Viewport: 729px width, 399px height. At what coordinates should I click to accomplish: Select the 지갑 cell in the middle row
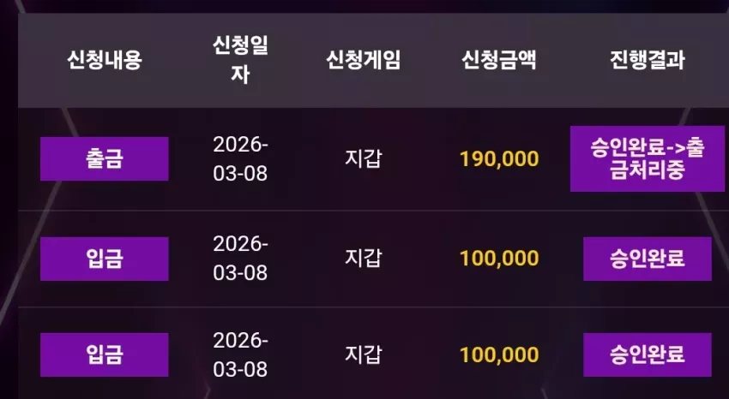pyautogui.click(x=363, y=258)
